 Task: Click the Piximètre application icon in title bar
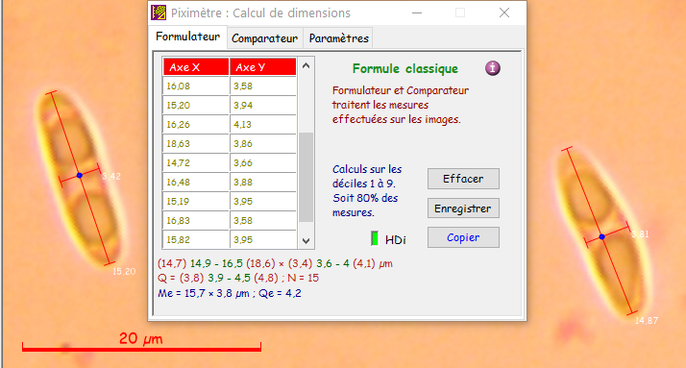[159, 12]
